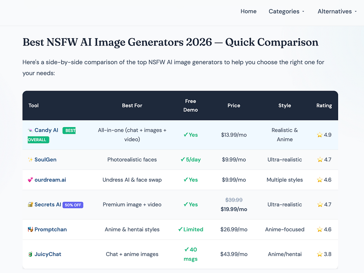Click the Premium image + video cell
Image resolution: width=364 pixels, height=273 pixels.
pos(132,205)
